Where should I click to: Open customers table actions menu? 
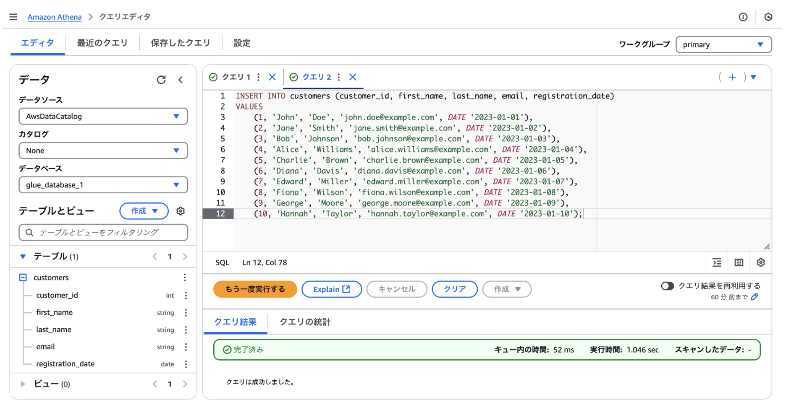(185, 278)
